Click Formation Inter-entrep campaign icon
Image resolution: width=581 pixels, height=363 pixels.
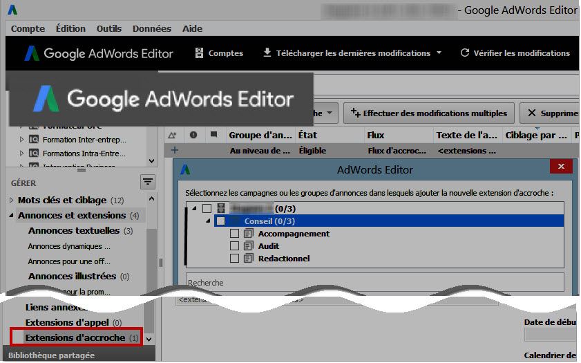click(x=34, y=140)
